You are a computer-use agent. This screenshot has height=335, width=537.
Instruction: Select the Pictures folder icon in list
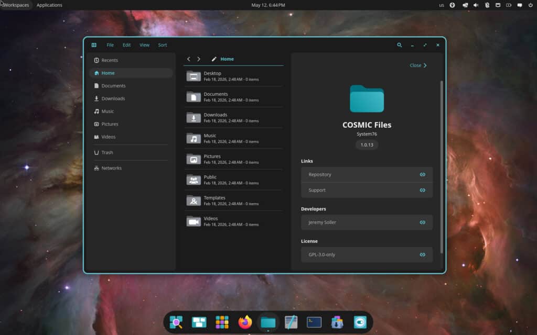194,159
